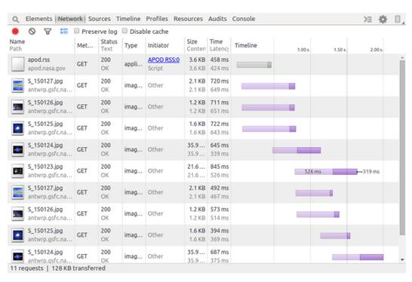Enable Disable cache checkbox

(125, 31)
